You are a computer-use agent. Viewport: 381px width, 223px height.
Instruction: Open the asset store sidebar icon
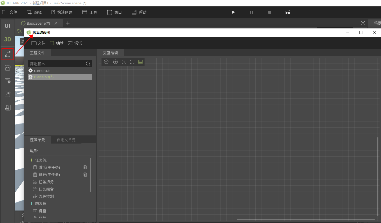[8, 68]
